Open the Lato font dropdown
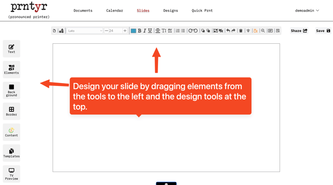This screenshot has height=185, width=333. tap(84, 31)
